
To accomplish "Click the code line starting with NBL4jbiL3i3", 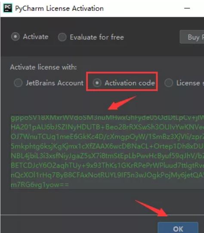I will (x=107, y=156).
